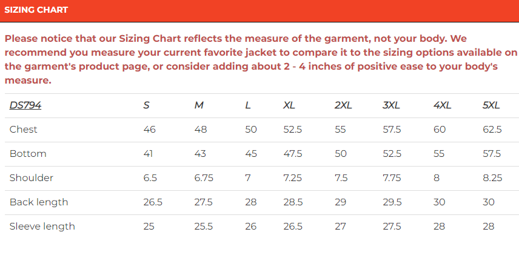Click the Bottom value 47.5 for XL
The image size is (519, 255).
coord(293,154)
